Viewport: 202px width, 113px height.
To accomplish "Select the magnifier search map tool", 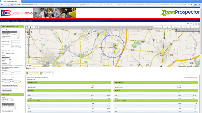I will [x=37, y=27].
